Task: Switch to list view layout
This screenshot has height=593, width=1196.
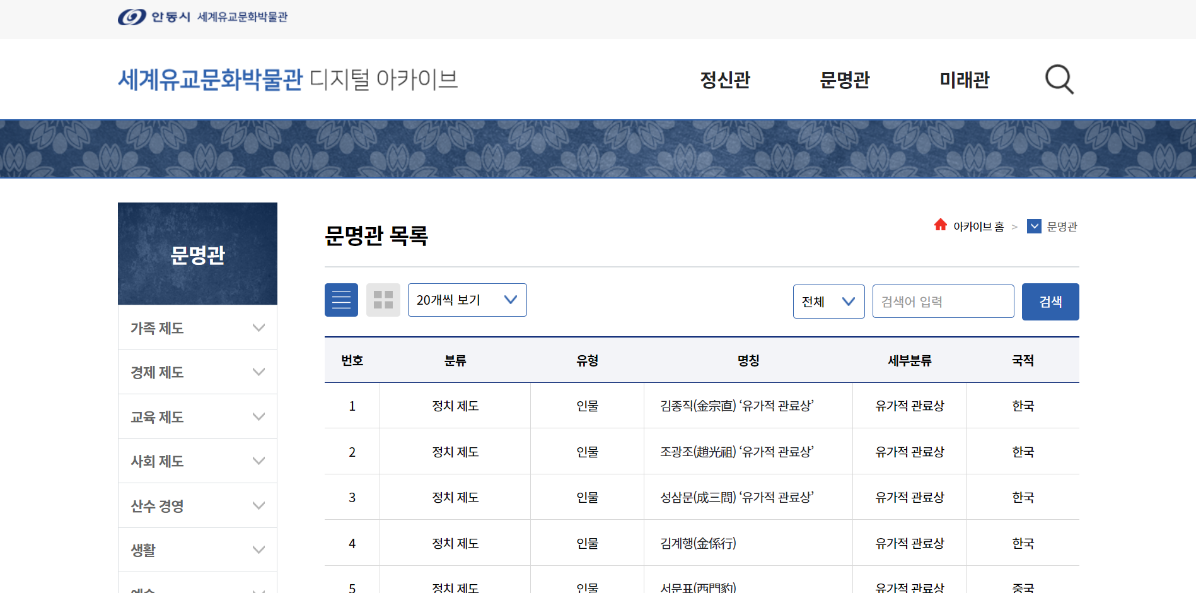Action: point(341,300)
